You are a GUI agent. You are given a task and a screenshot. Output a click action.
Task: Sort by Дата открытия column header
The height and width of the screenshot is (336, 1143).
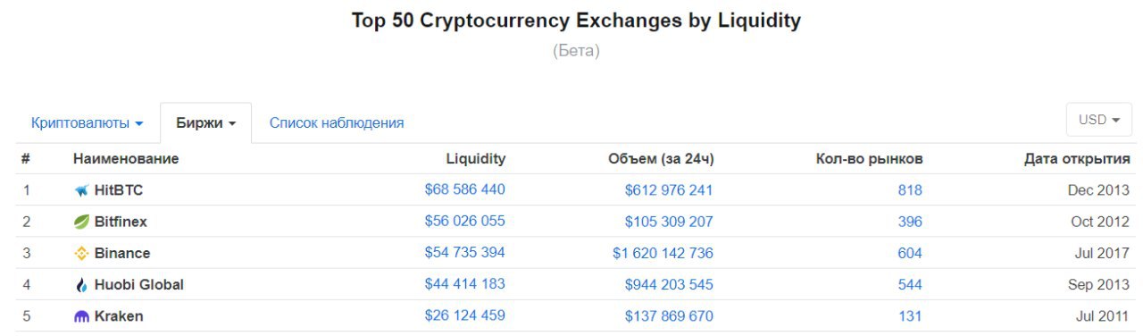pyautogui.click(x=1077, y=159)
